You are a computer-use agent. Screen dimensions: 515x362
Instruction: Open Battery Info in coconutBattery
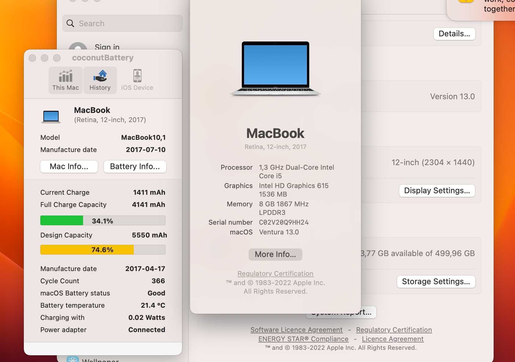[x=135, y=167]
